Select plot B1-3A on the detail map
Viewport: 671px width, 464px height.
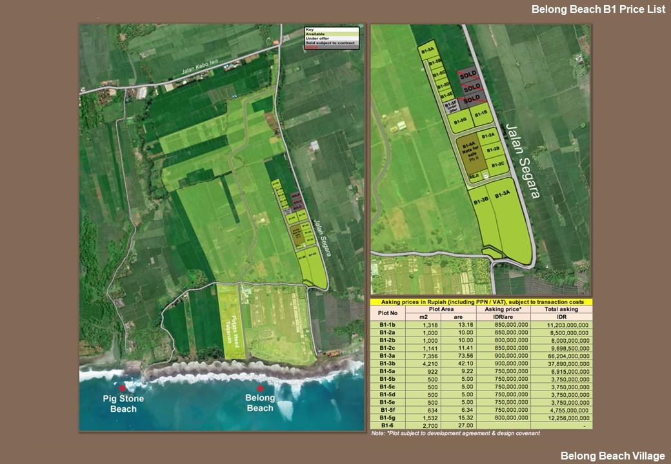(x=503, y=194)
